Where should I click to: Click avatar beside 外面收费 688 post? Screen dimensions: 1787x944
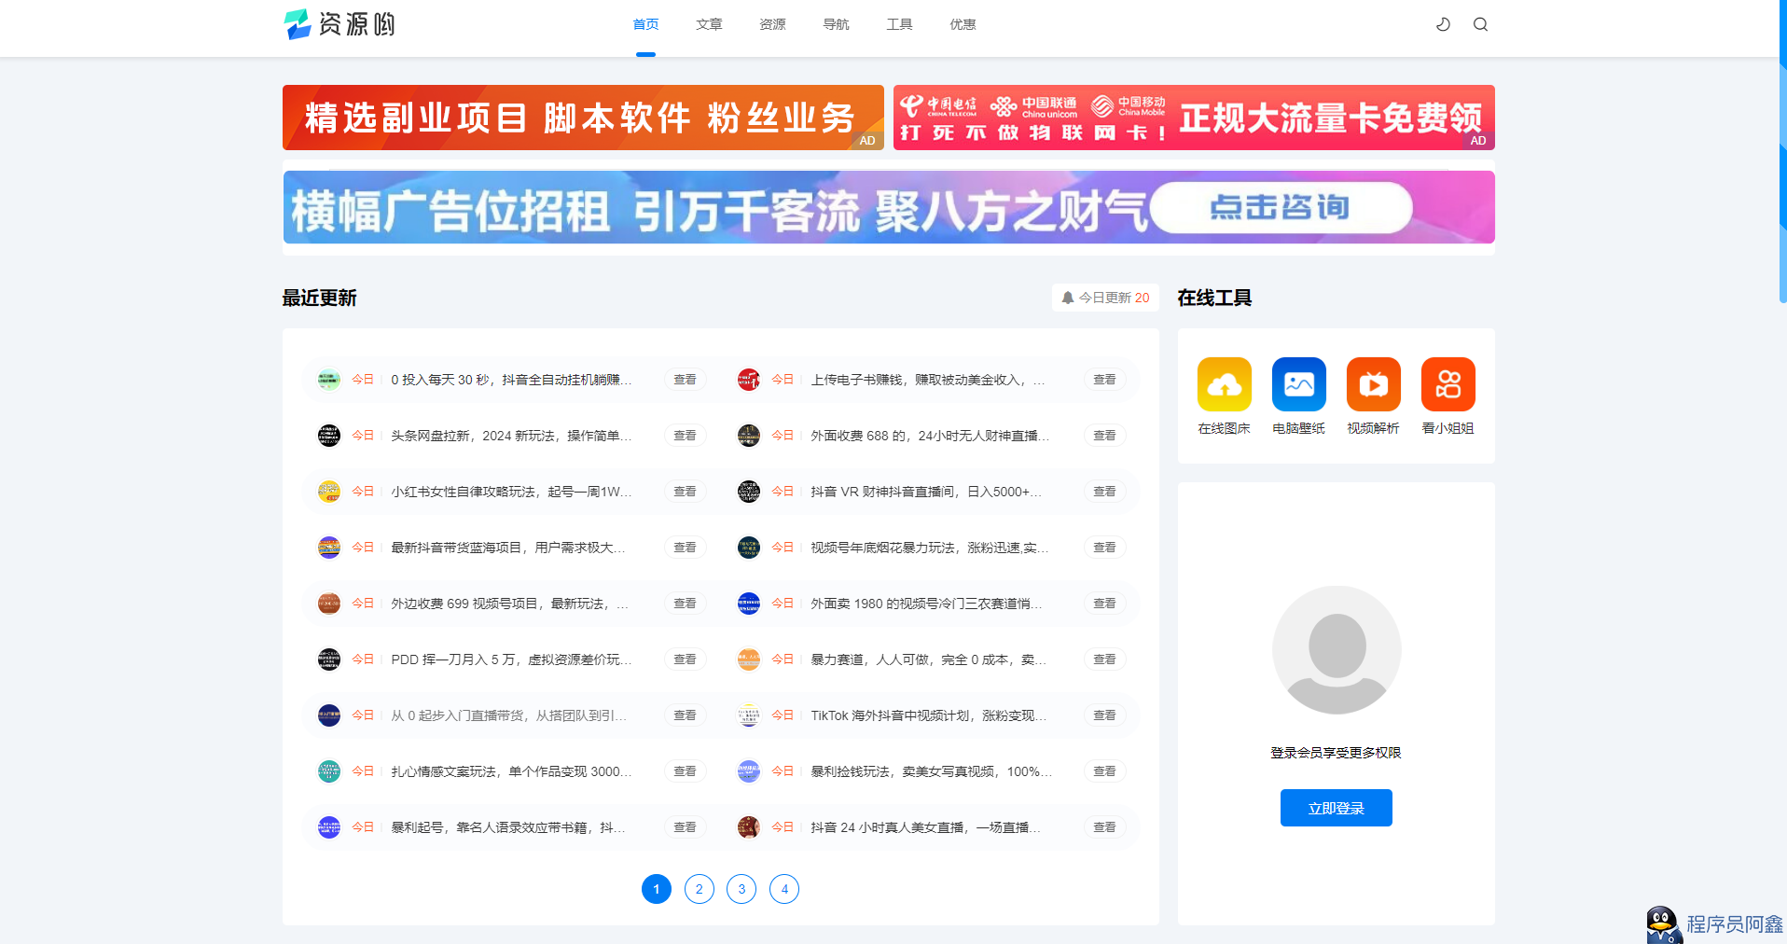point(749,436)
